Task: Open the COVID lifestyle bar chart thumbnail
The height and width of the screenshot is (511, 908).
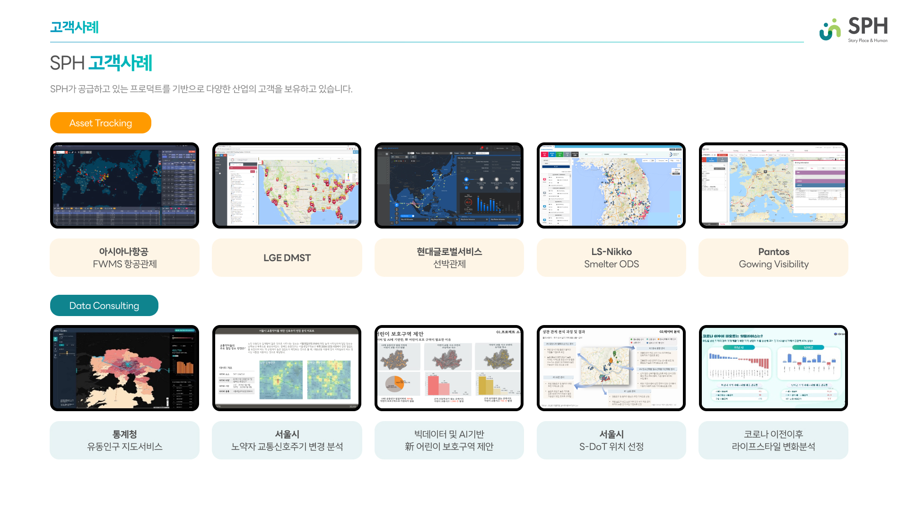Action: coord(773,368)
